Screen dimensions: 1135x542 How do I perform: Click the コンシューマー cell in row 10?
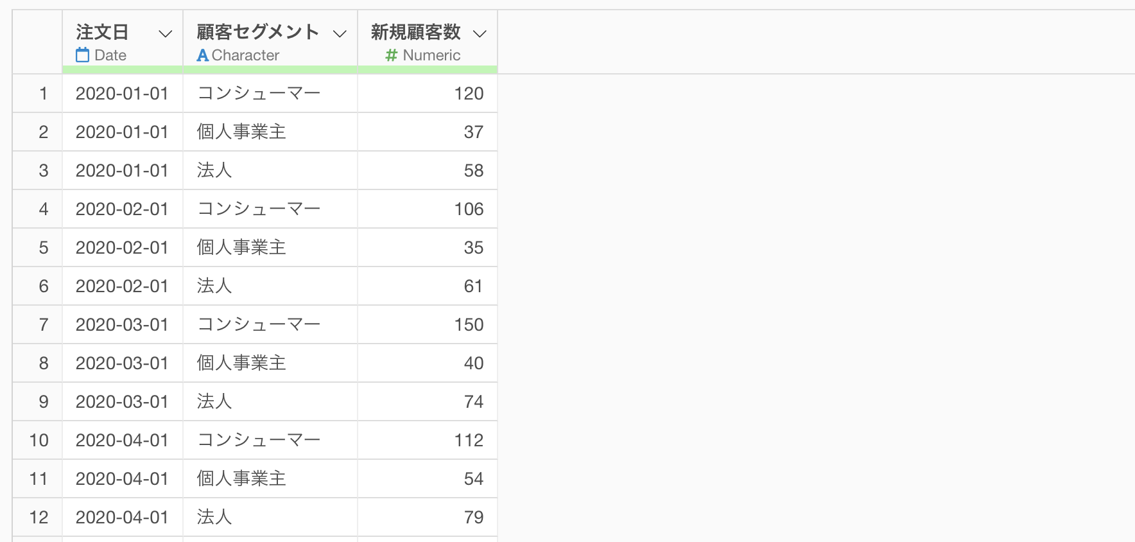[x=259, y=441]
